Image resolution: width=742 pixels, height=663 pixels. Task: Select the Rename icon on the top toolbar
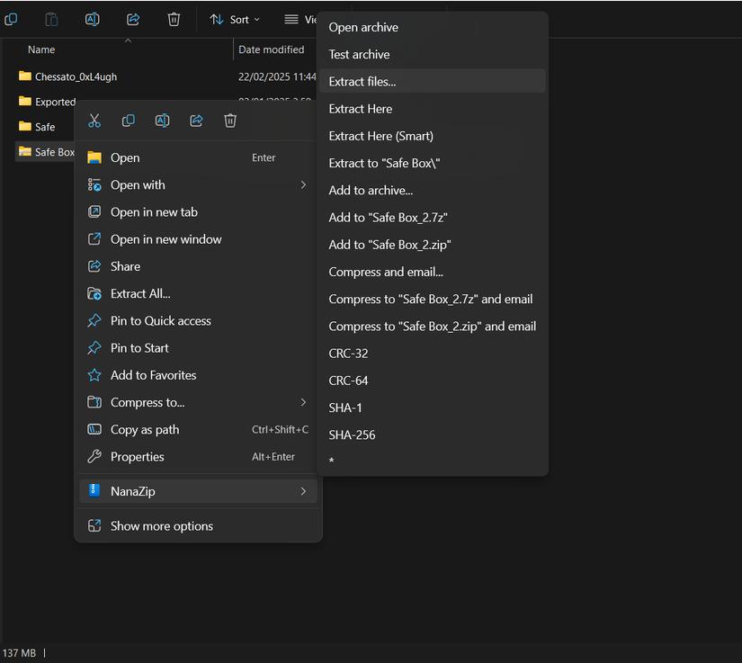click(91, 18)
